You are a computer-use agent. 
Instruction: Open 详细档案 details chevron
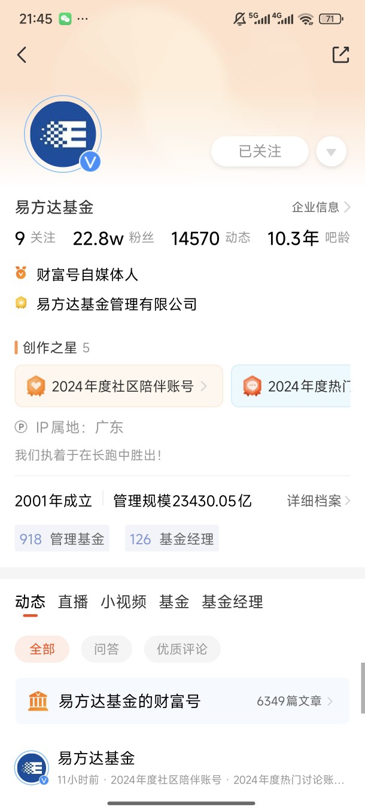(319, 501)
